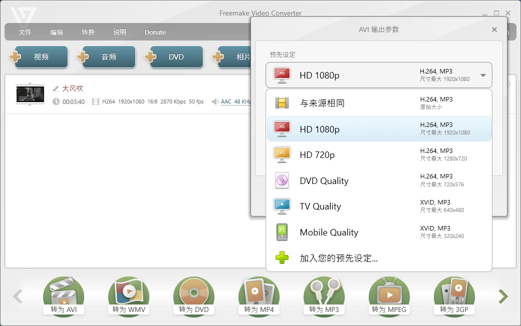The image size is (521, 326).
Task: Click the TV Quality monitor icon
Action: (x=282, y=206)
